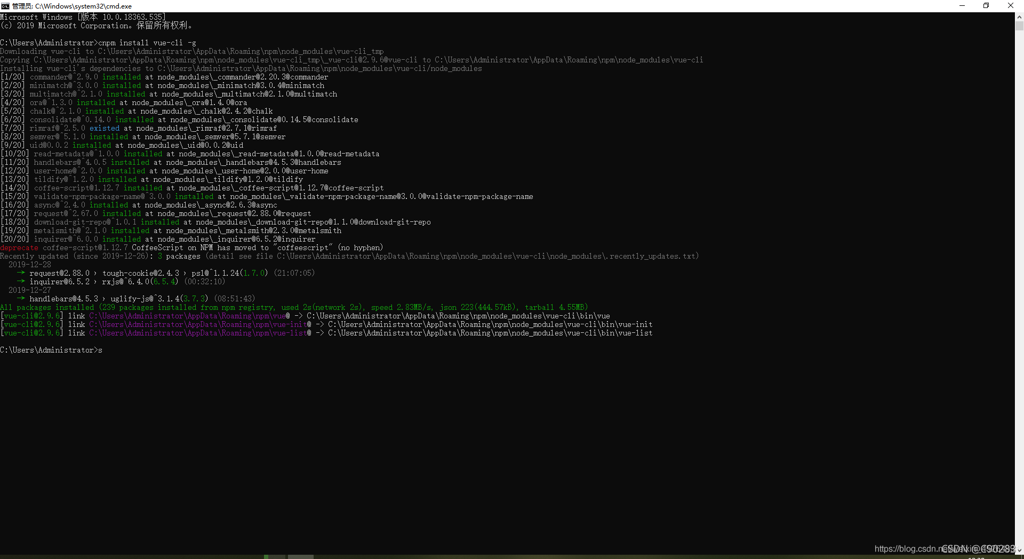Screen dimensions: 1024x559
Task: Click the scrollbar up arrow
Action: click(1019, 17)
